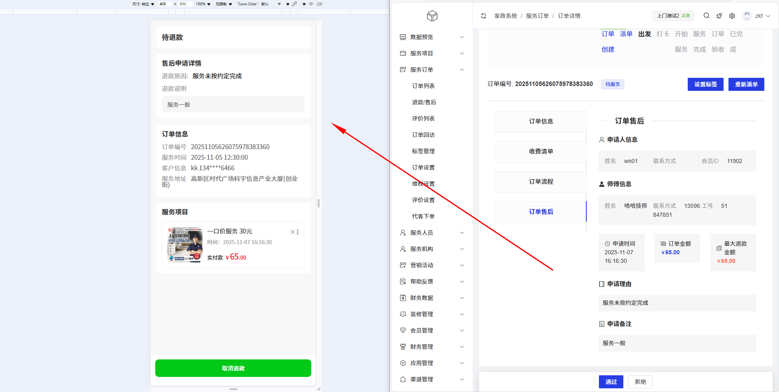Viewport: 779px width, 392px height.
Task: Expand the 财务数据 menu chevron
Action: [462, 298]
